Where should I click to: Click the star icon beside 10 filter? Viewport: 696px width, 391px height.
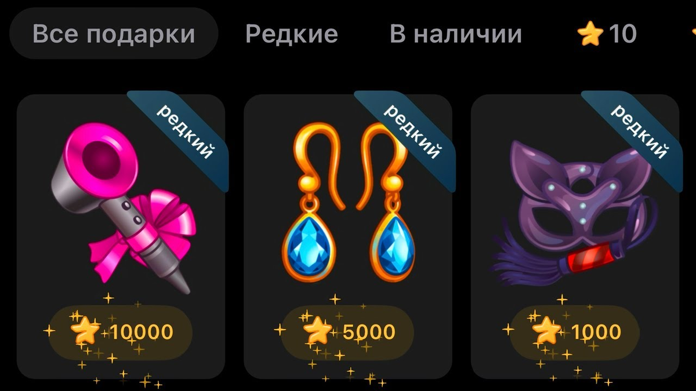pos(591,34)
